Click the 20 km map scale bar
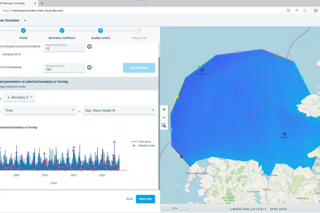320x213 pixels. (x=175, y=208)
